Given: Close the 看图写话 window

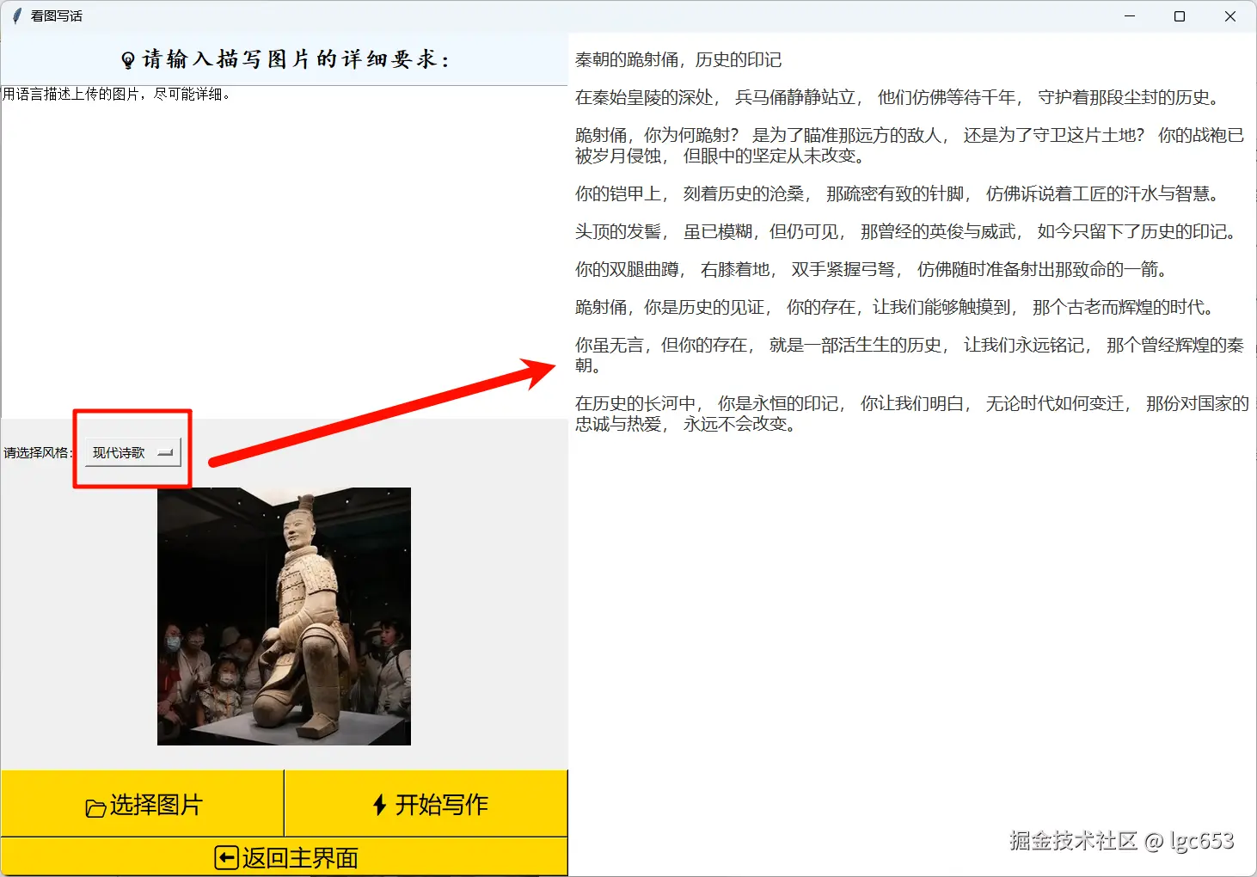Looking at the screenshot, I should tap(1230, 16).
